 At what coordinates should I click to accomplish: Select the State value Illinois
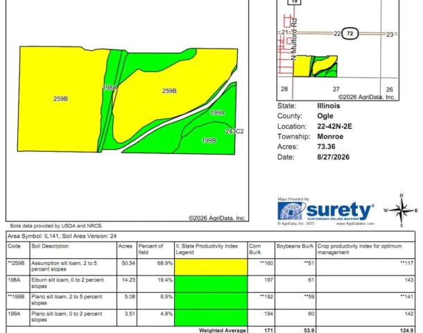click(329, 105)
